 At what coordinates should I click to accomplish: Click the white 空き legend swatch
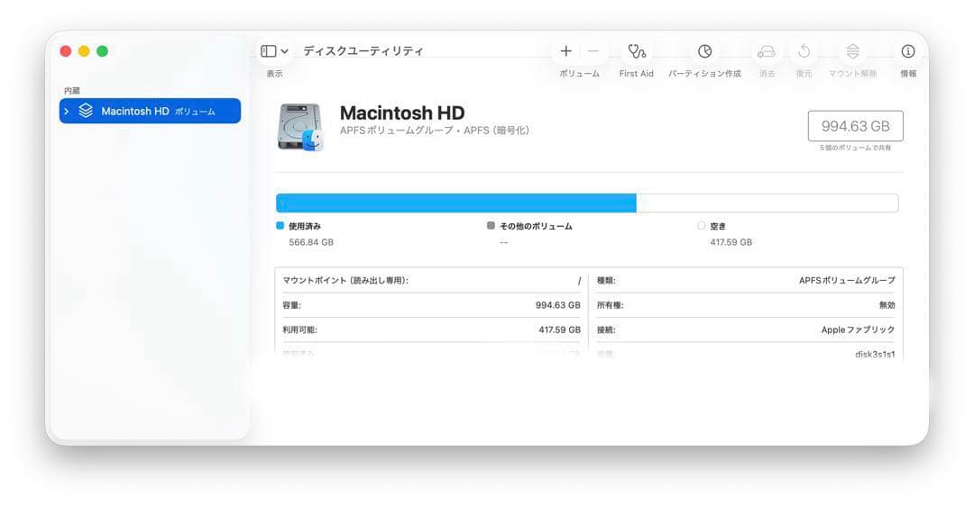tap(702, 226)
